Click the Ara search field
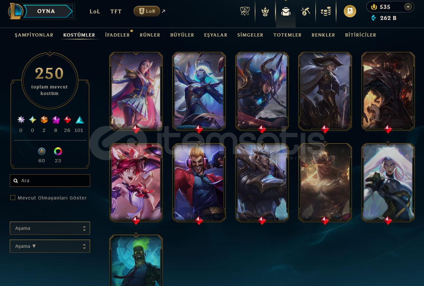 [50, 181]
